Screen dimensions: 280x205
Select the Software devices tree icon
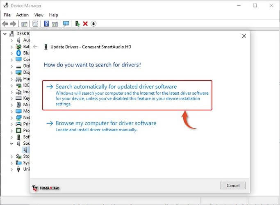(x=18, y=137)
